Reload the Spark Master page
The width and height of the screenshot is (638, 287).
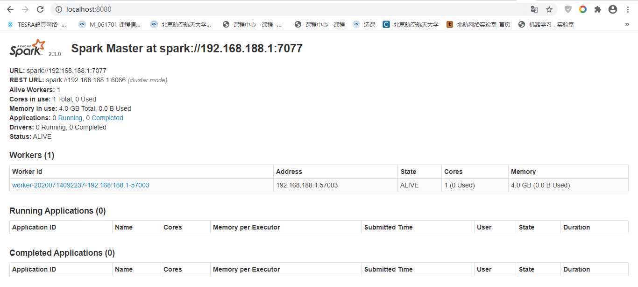coord(40,9)
